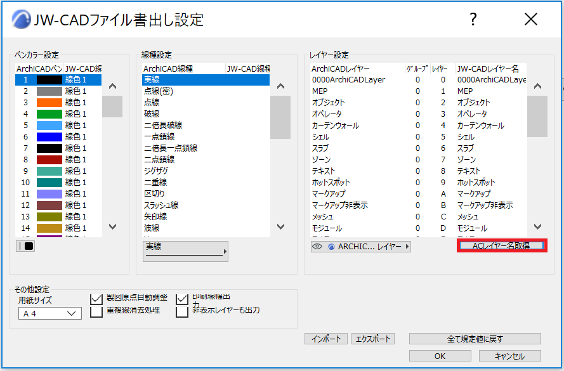
Task: Open the 用紙サイズ A4 dropdown
Action: tap(50, 313)
